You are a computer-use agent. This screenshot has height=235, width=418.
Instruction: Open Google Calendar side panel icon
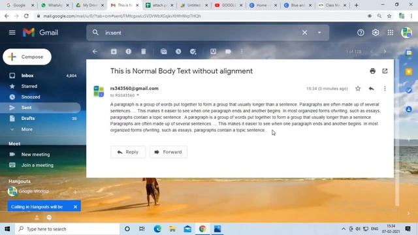409,53
